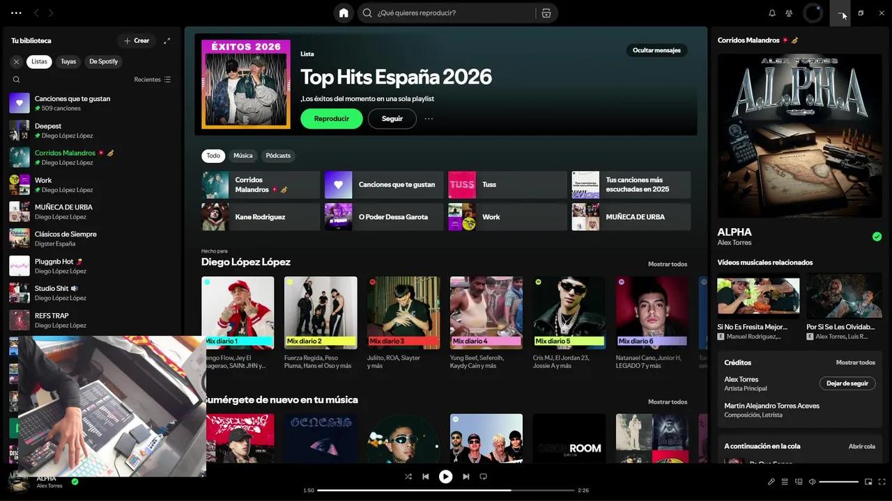The width and height of the screenshot is (892, 501).
Task: Open the queue icon in the player bar
Action: pyautogui.click(x=785, y=482)
